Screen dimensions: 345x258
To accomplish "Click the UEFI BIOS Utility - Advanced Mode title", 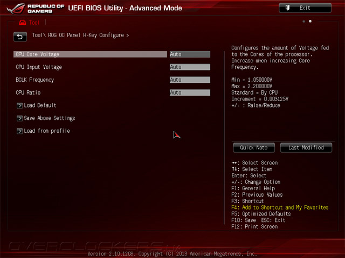I will (125, 8).
